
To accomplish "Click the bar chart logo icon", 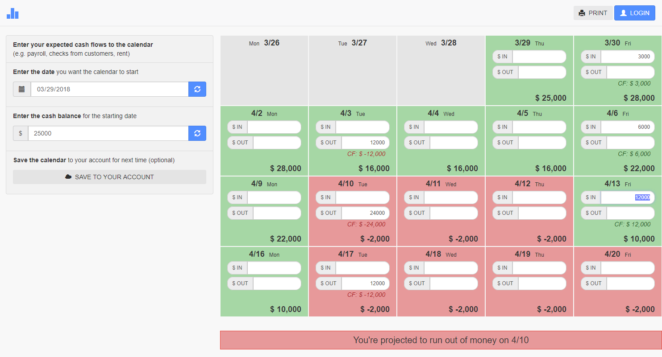I will pos(12,13).
